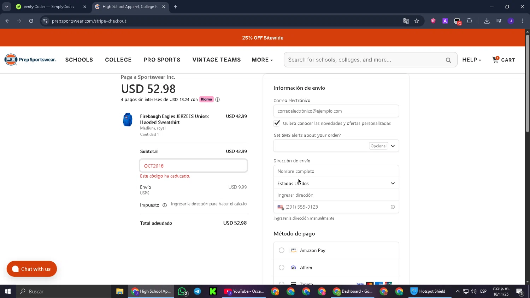The image size is (530, 298).
Task: Select Affirm payment method
Action: (x=281, y=268)
